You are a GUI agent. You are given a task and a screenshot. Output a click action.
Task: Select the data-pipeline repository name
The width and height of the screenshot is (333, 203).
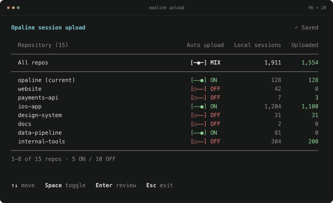(40, 133)
